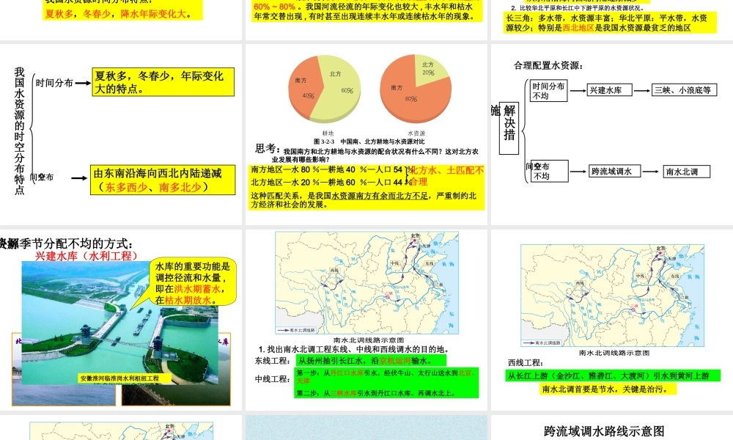The height and width of the screenshot is (440, 733).
Task: Click the 水资源 pie chart
Action: click(416, 89)
